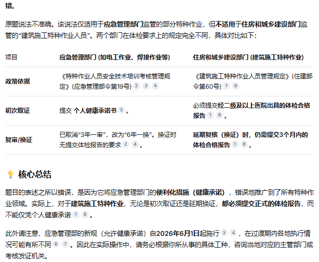Image resolution: width=319 pixels, height=262 pixels.
Task: Open citation 1 in 复审/换证 住建部门 cell
Action: coord(235,145)
